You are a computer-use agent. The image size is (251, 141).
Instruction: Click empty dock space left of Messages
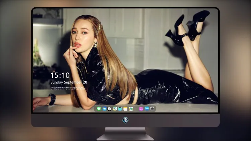96,109
